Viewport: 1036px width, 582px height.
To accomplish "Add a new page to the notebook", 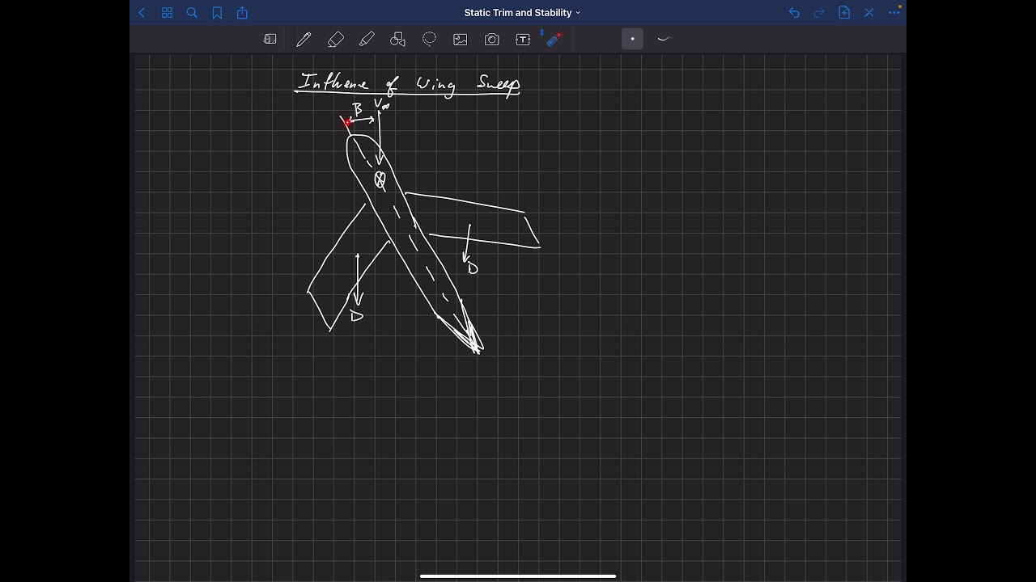I will coord(844,13).
